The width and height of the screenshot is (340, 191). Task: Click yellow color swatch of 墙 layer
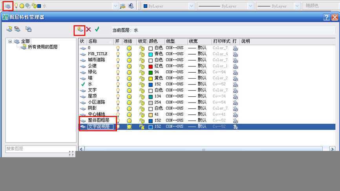[x=150, y=79]
